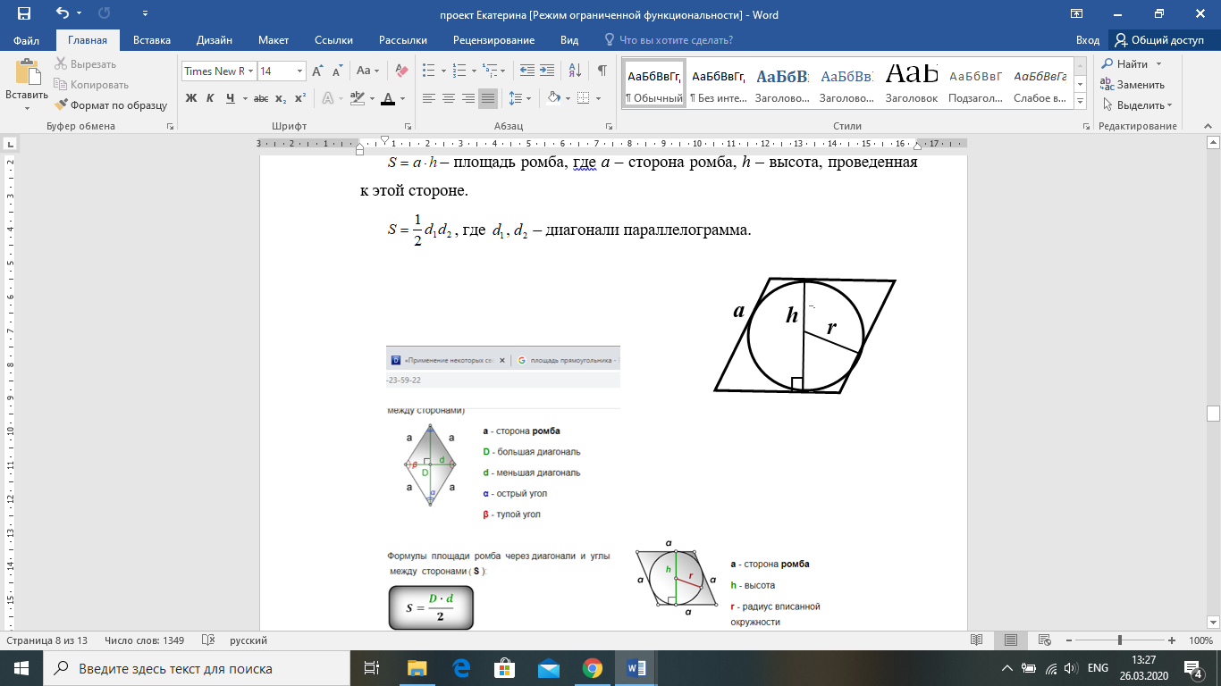
Task: Click the Format Painter (Формат по образцу) button
Action: point(112,105)
